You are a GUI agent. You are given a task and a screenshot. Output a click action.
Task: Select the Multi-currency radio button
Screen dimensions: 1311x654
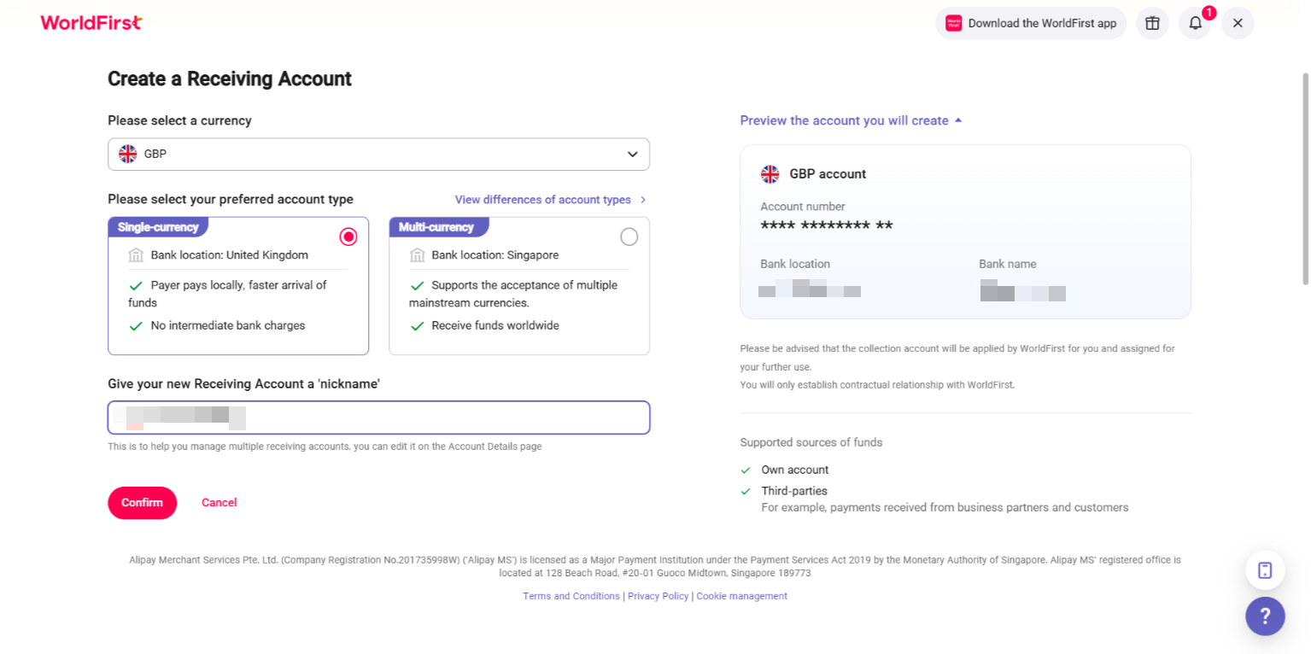click(629, 237)
